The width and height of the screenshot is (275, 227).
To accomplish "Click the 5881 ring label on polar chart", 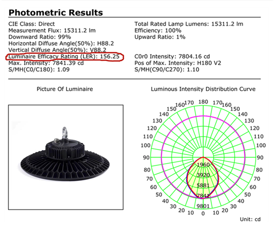I will click(203, 185).
